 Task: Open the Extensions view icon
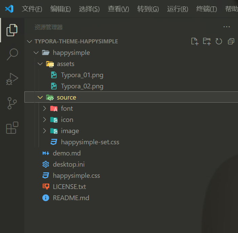click(12, 128)
